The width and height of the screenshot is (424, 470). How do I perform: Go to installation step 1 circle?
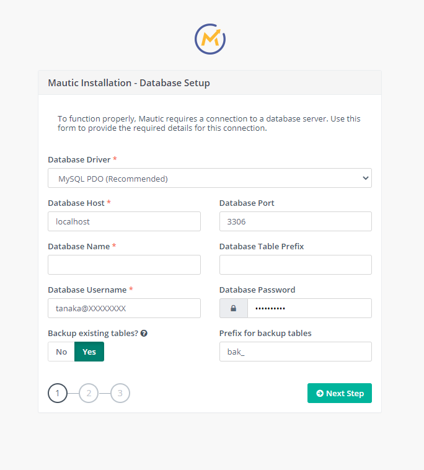58,393
